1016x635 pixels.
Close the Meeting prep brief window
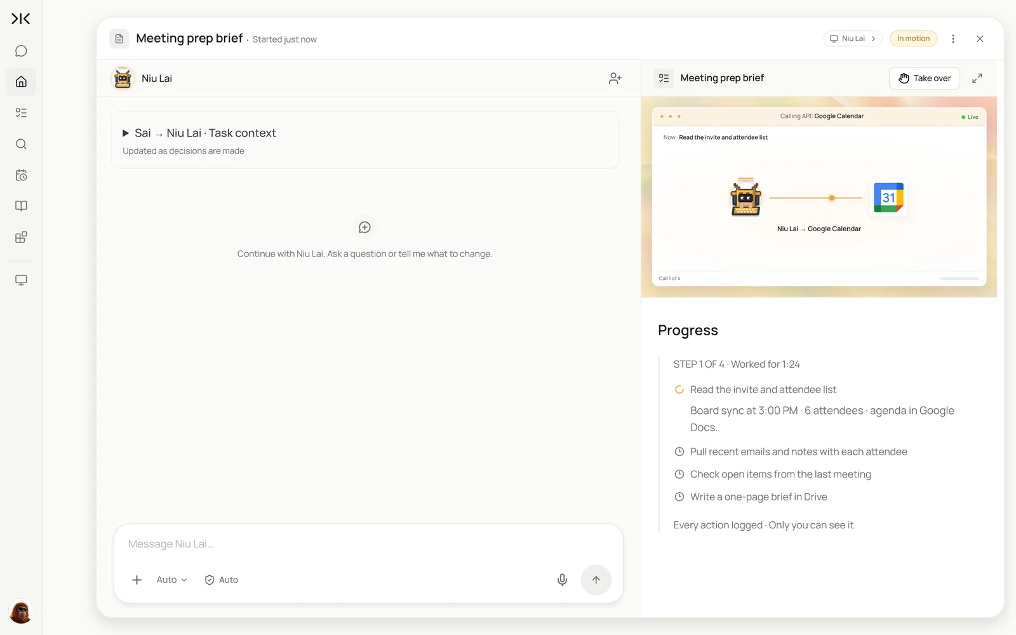coord(980,39)
